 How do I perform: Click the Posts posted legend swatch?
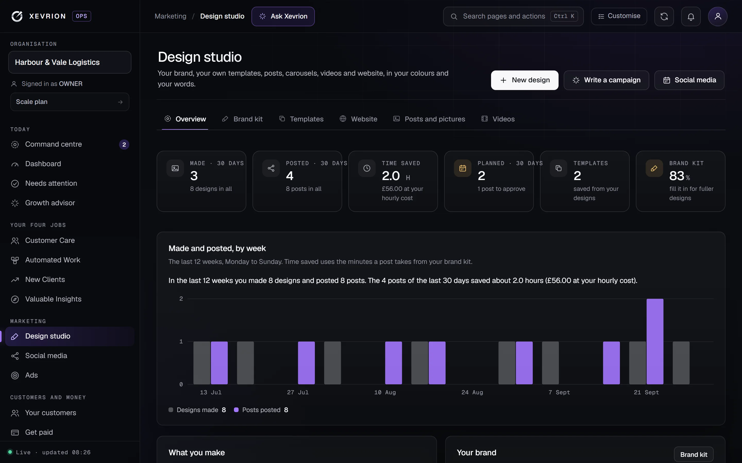pos(236,410)
